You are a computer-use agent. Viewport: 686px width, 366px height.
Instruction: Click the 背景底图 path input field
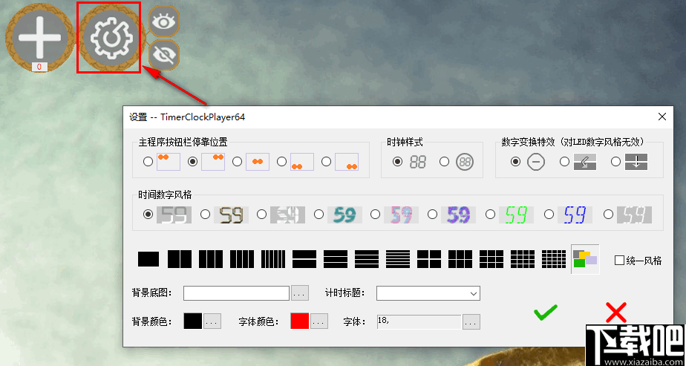click(x=236, y=293)
